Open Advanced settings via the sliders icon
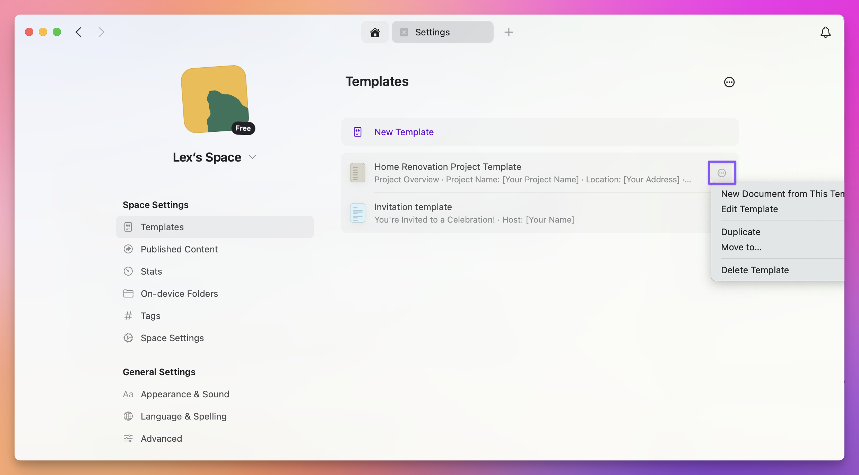This screenshot has height=475, width=859. click(x=129, y=438)
